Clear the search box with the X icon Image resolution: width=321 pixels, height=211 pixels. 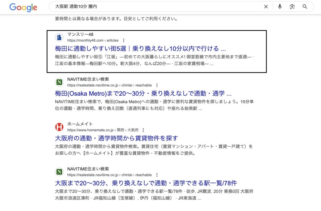[266, 7]
